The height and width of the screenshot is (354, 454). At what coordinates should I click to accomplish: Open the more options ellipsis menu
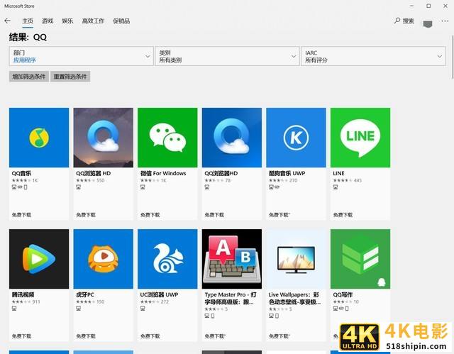pos(445,21)
